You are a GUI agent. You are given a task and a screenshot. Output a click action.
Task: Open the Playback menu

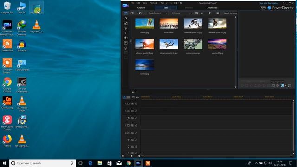[154, 3]
